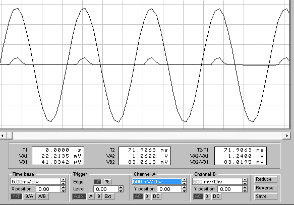The width and height of the screenshot is (294, 205).
Task: Click Channel B Y position field
Action: 229,189
